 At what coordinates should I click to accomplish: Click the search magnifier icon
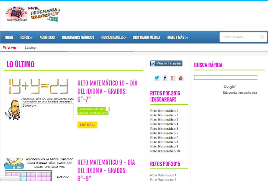tap(262, 37)
